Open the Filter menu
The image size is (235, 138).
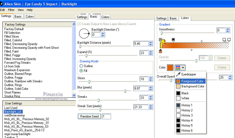(x=11, y=10)
